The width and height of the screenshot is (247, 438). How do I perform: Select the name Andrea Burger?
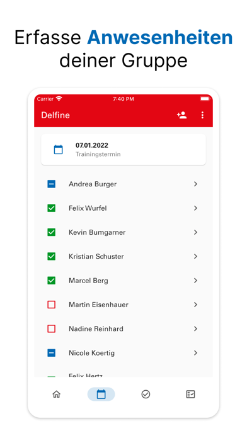point(93,184)
